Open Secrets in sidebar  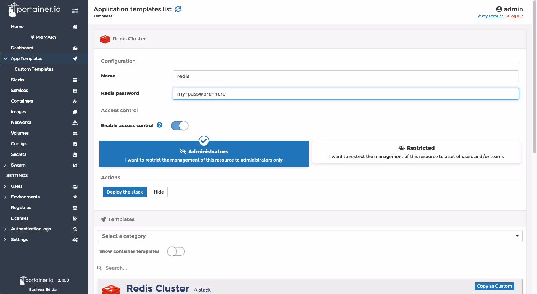pyautogui.click(x=19, y=154)
